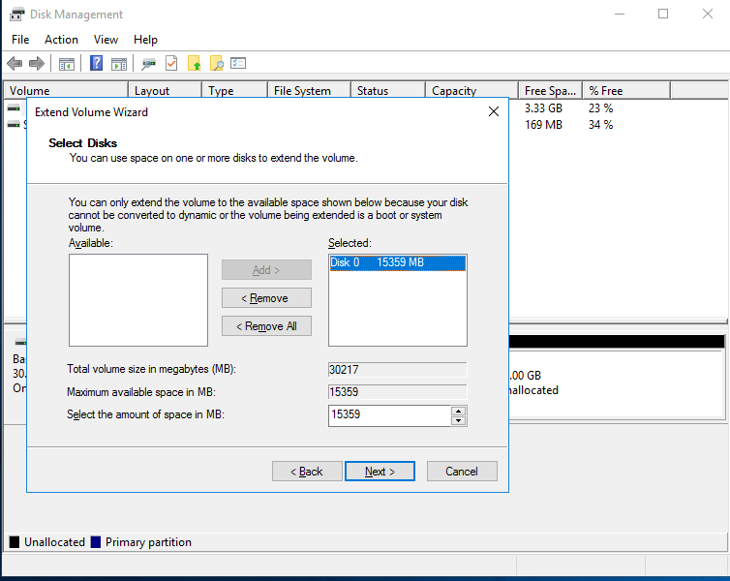Cancel the Extend Volume Wizard
The width and height of the screenshot is (730, 581).
click(462, 472)
